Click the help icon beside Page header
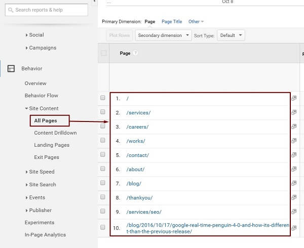304x248 pixels. click(135, 53)
